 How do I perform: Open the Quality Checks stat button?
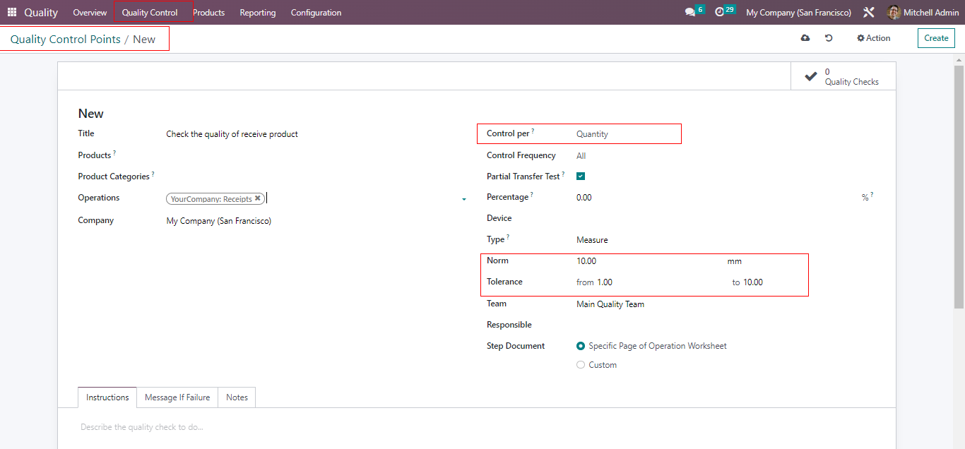(843, 76)
